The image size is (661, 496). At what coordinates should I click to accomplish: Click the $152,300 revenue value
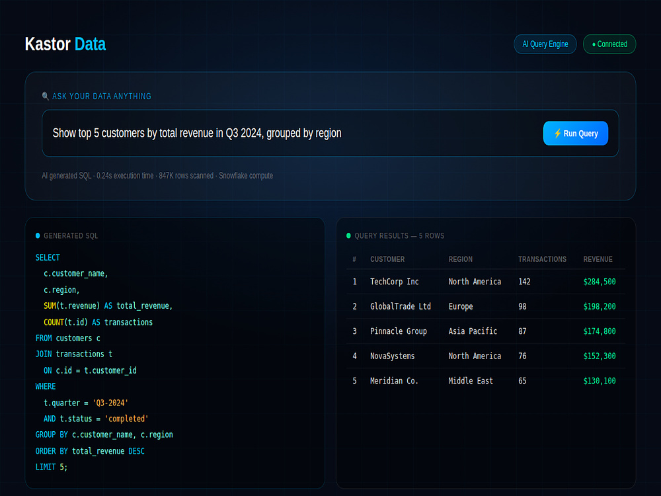(599, 356)
